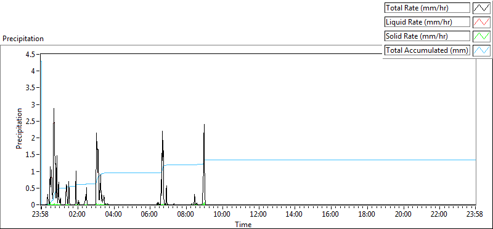
Task: Click the Solid Rate green line icon
Action: click(x=482, y=36)
